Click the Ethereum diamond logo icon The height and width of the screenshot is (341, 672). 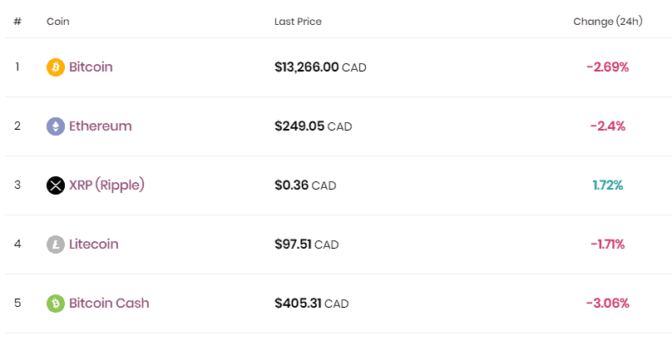[56, 126]
